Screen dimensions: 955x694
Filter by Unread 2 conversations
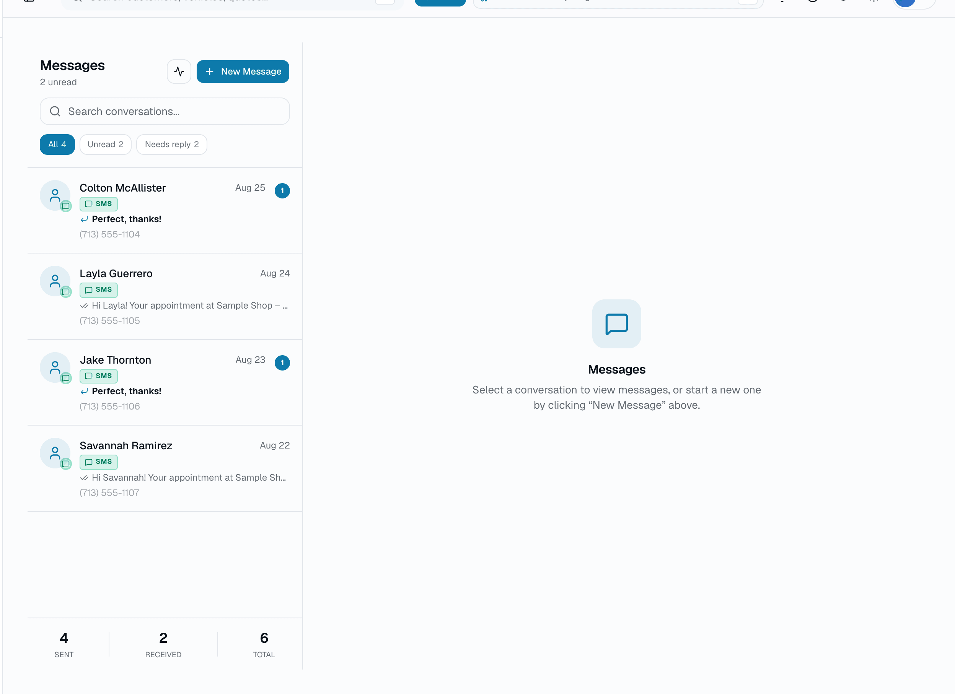[105, 145]
